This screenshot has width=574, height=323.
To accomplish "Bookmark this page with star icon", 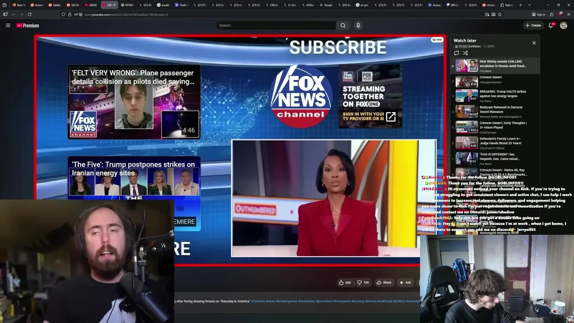I will [x=500, y=14].
